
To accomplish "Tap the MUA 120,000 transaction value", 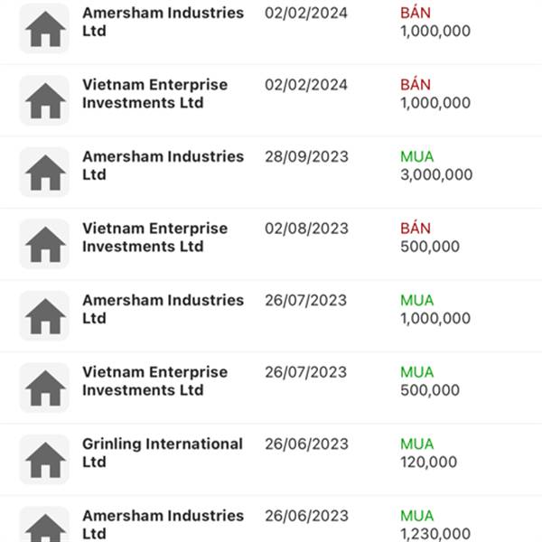I will point(429,453).
